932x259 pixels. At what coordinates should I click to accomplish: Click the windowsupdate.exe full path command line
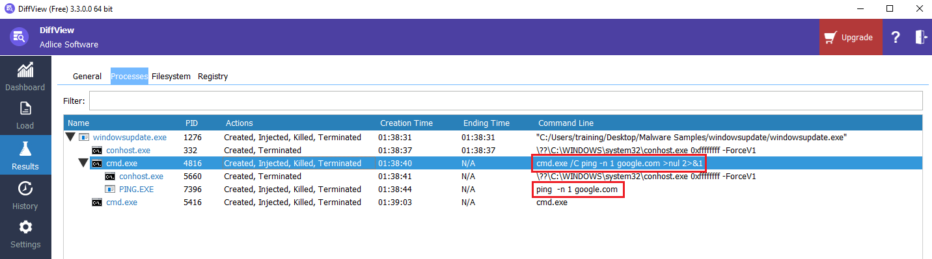click(x=691, y=137)
